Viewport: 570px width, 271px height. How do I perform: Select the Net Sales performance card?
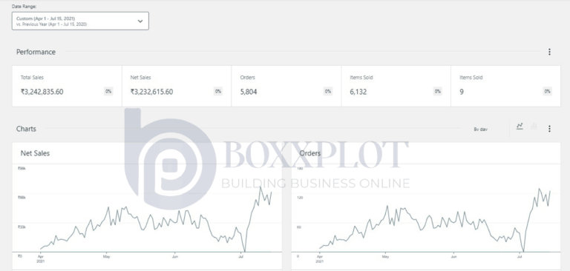click(x=177, y=86)
